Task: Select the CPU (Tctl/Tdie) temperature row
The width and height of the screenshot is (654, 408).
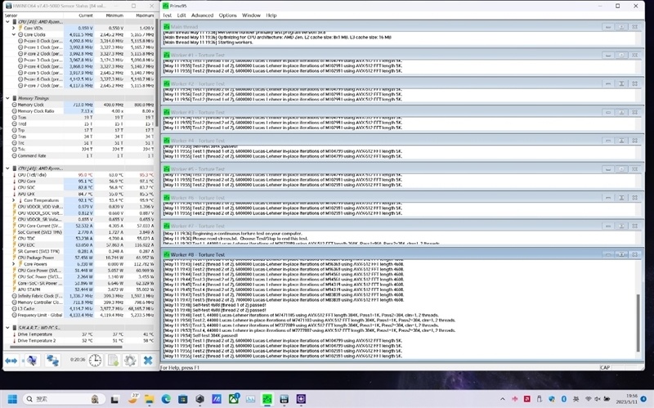Action: coord(79,175)
